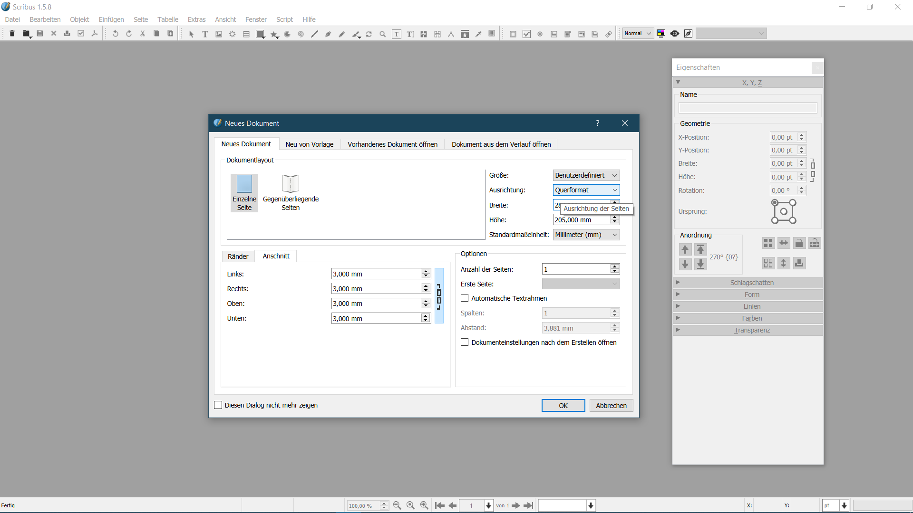913x513 pixels.
Task: Click the zoom out icon in status bar
Action: pos(397,505)
